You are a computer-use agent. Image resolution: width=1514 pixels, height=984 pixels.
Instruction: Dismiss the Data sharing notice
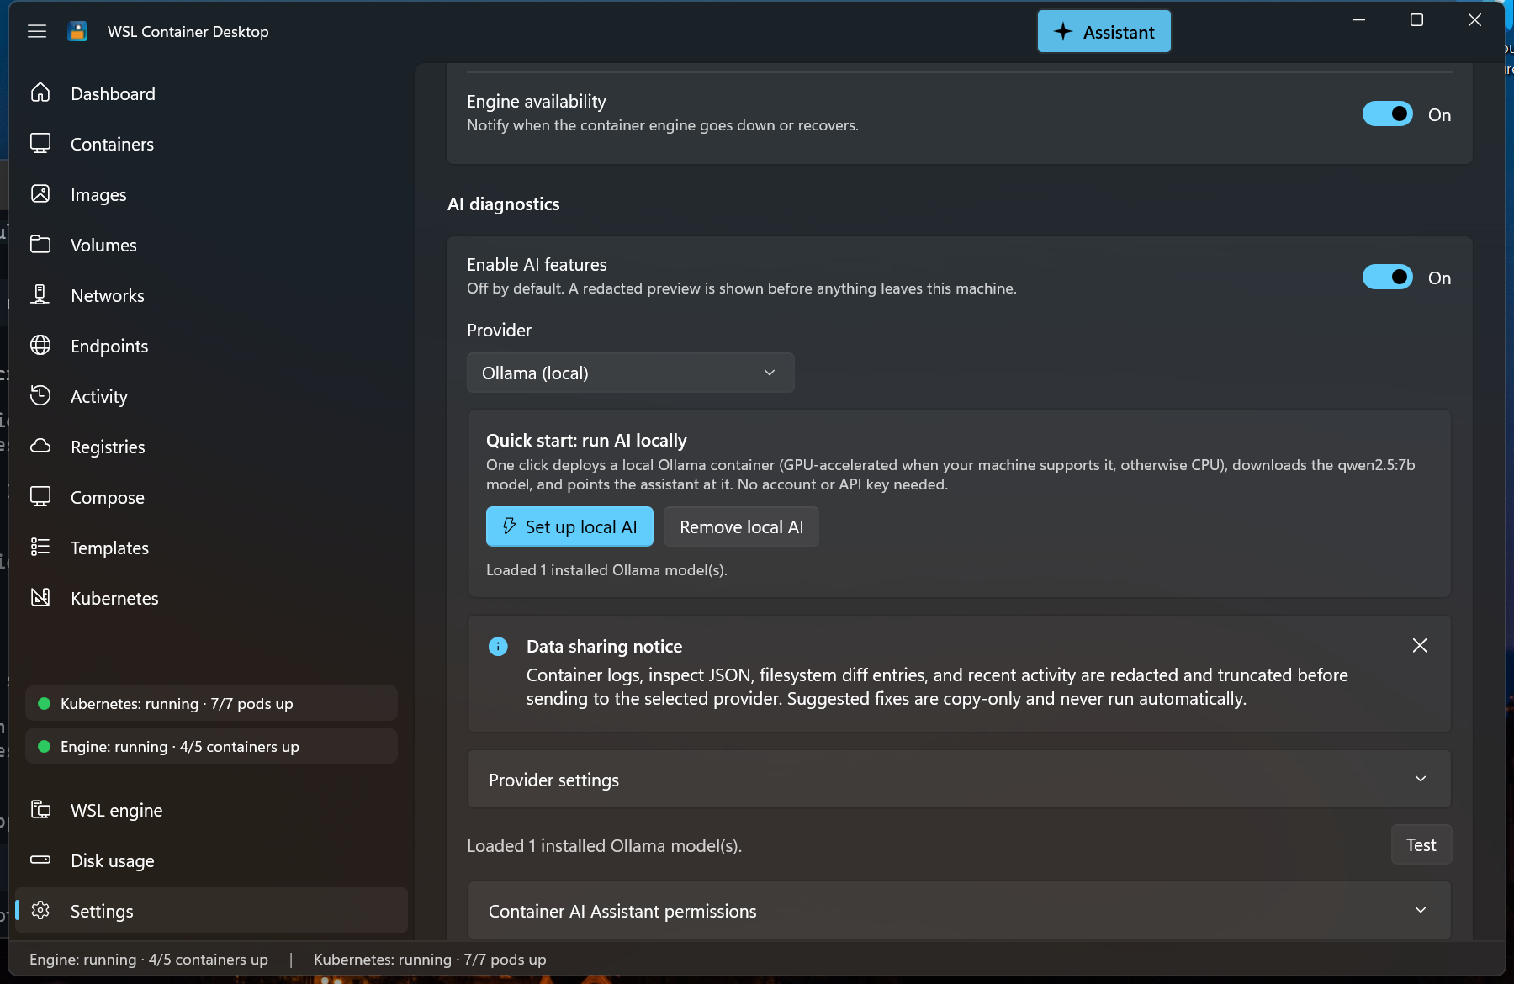coord(1420,645)
